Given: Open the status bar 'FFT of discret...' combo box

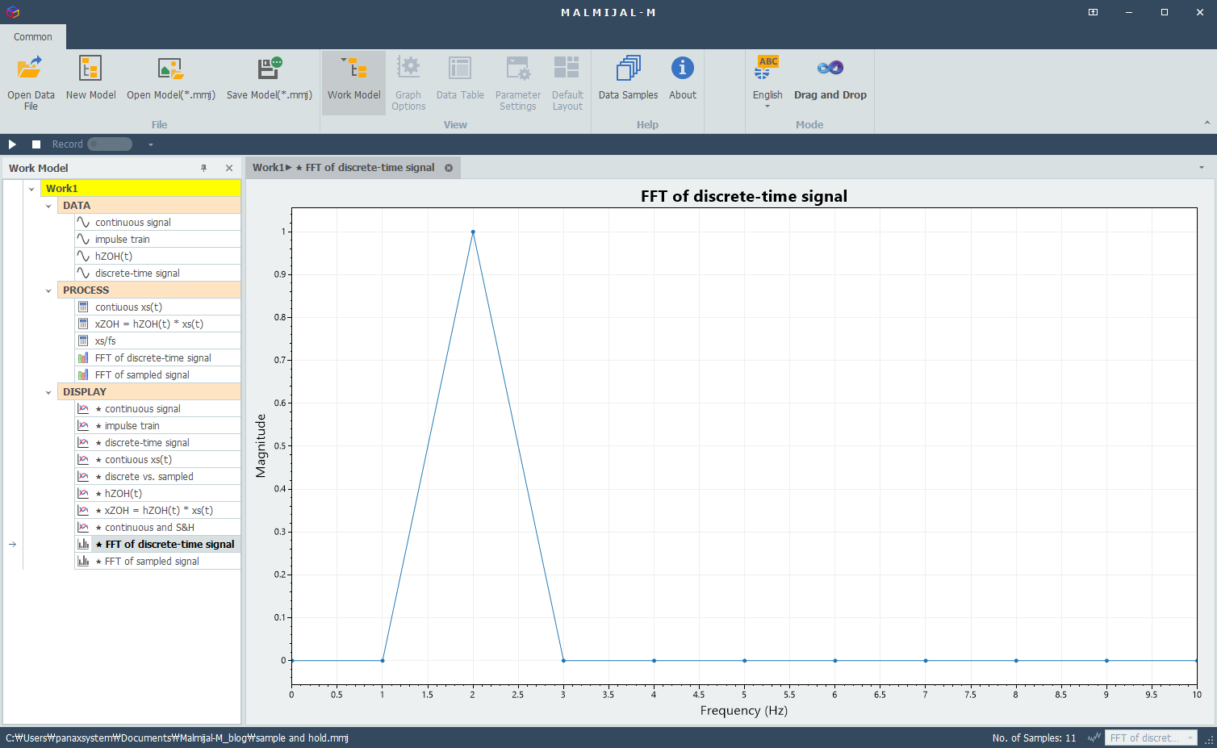Looking at the screenshot, I should [1151, 738].
